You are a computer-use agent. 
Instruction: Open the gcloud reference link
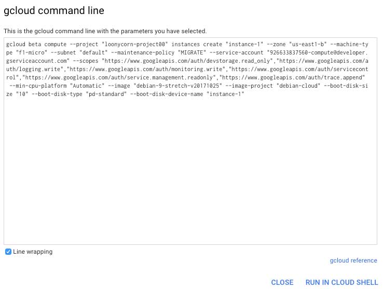353,260
